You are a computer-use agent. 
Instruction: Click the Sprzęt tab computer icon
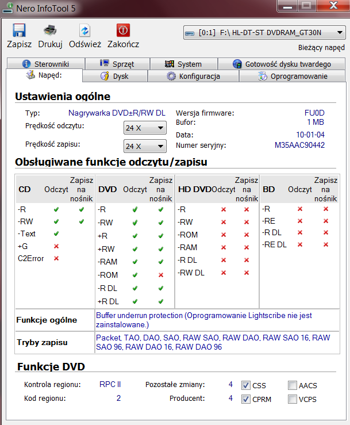pos(104,63)
